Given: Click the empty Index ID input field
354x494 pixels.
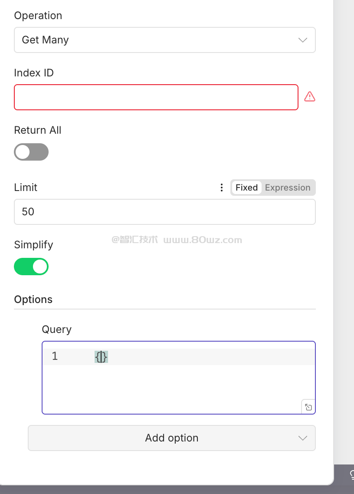Looking at the screenshot, I should pos(156,97).
